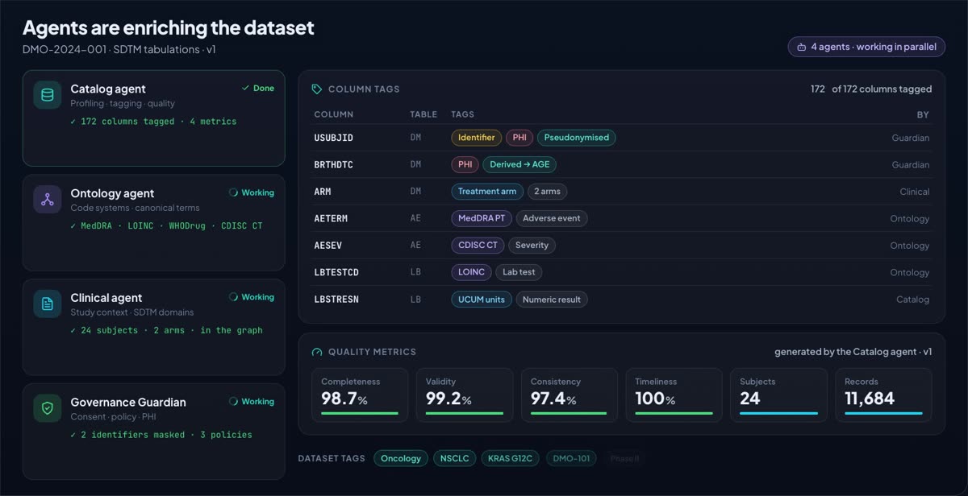Click the 2 arms tag
Viewport: 968px width, 496px height.
click(547, 192)
